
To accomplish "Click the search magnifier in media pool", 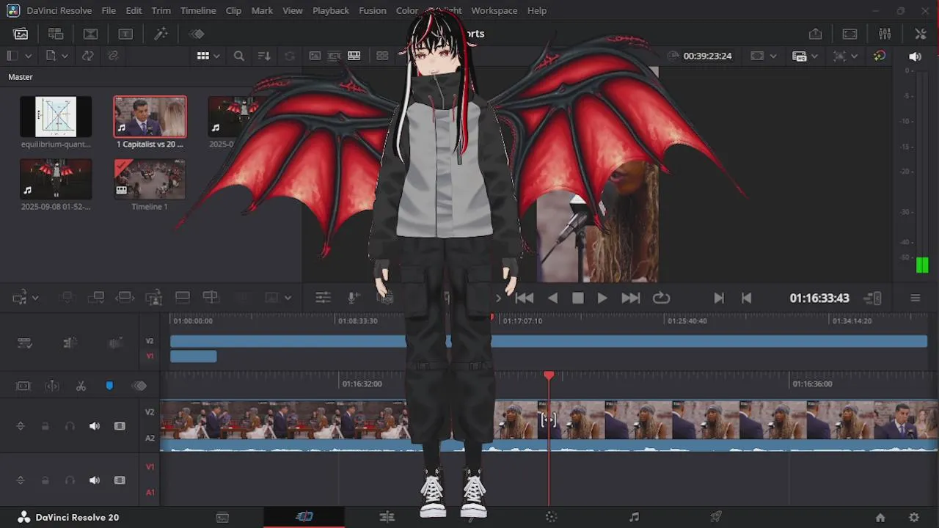I will pyautogui.click(x=239, y=56).
